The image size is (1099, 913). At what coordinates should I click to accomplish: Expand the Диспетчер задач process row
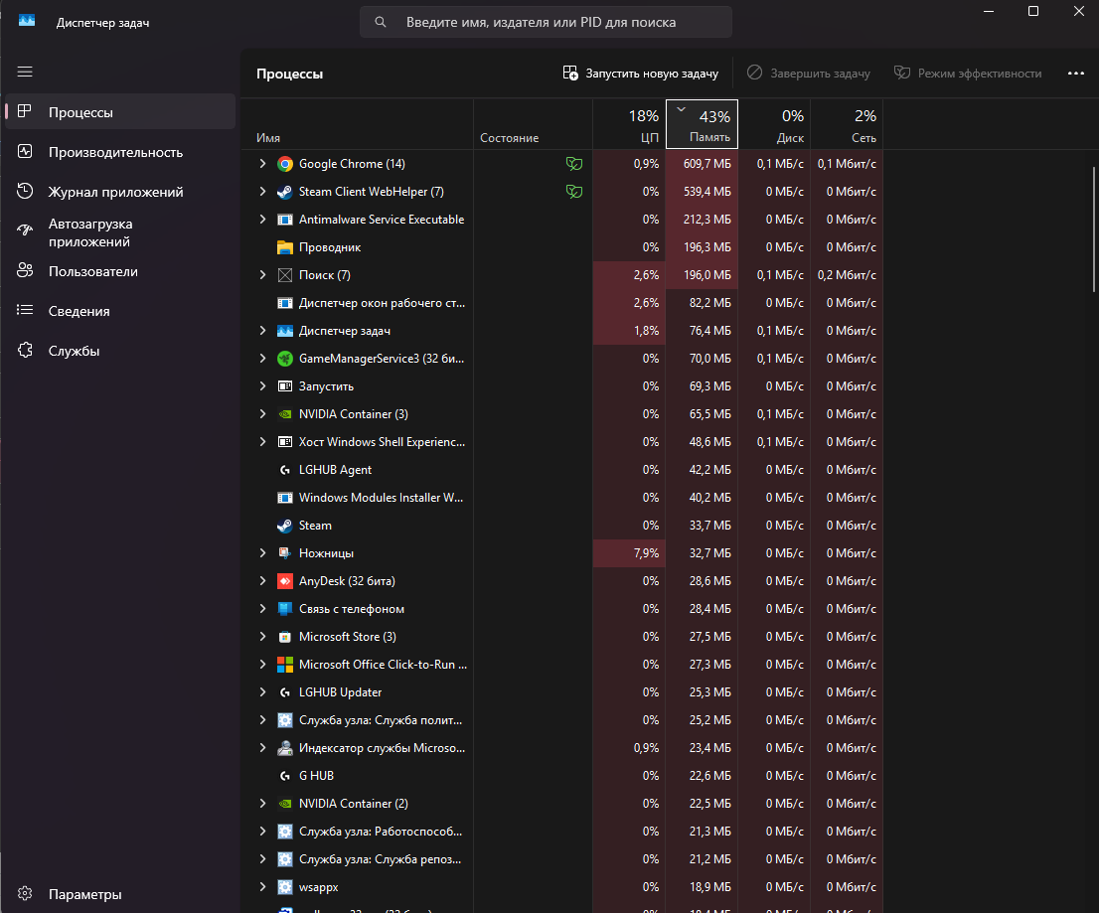[x=263, y=331]
